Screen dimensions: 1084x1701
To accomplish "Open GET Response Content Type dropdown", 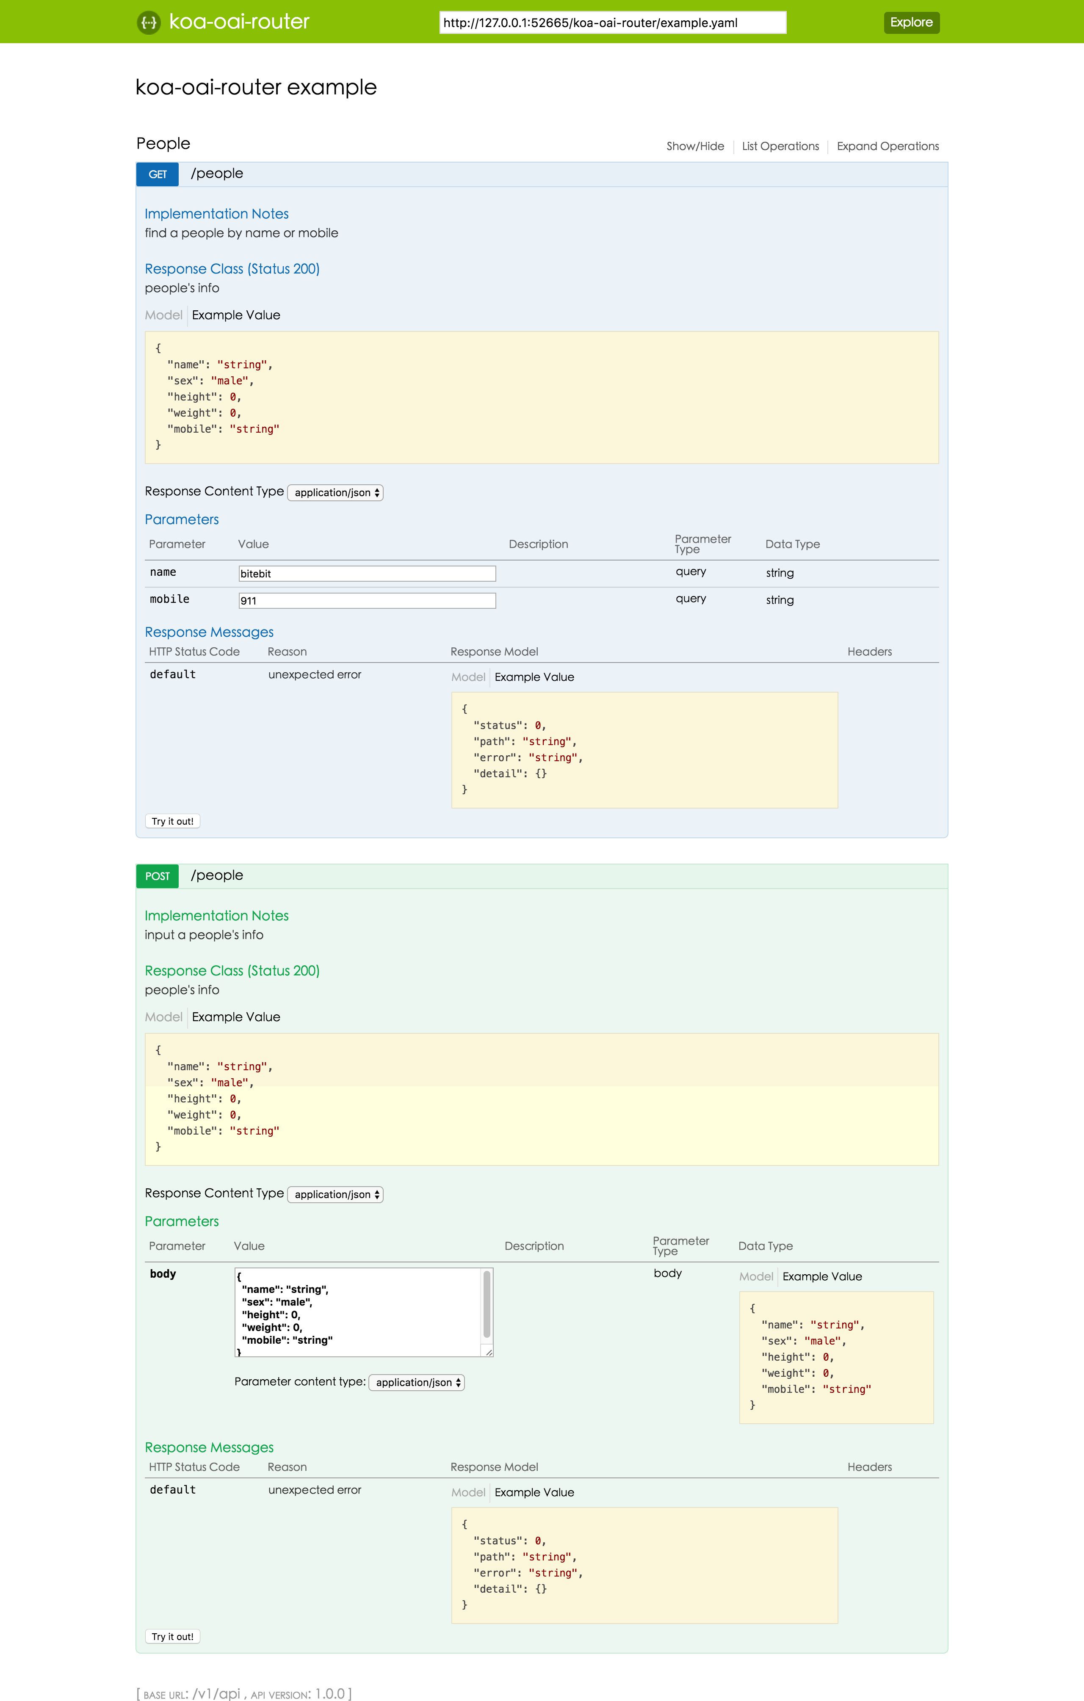I will point(336,492).
